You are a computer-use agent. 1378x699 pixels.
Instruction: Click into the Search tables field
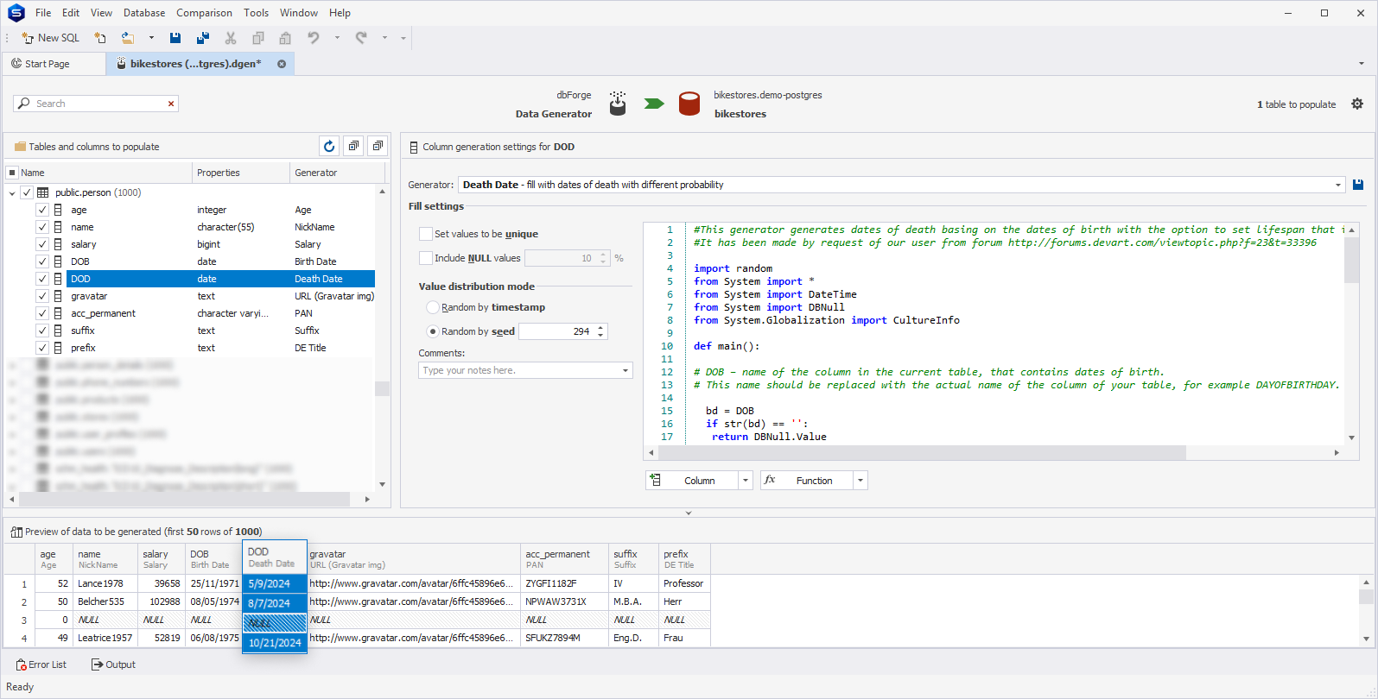[x=97, y=104]
